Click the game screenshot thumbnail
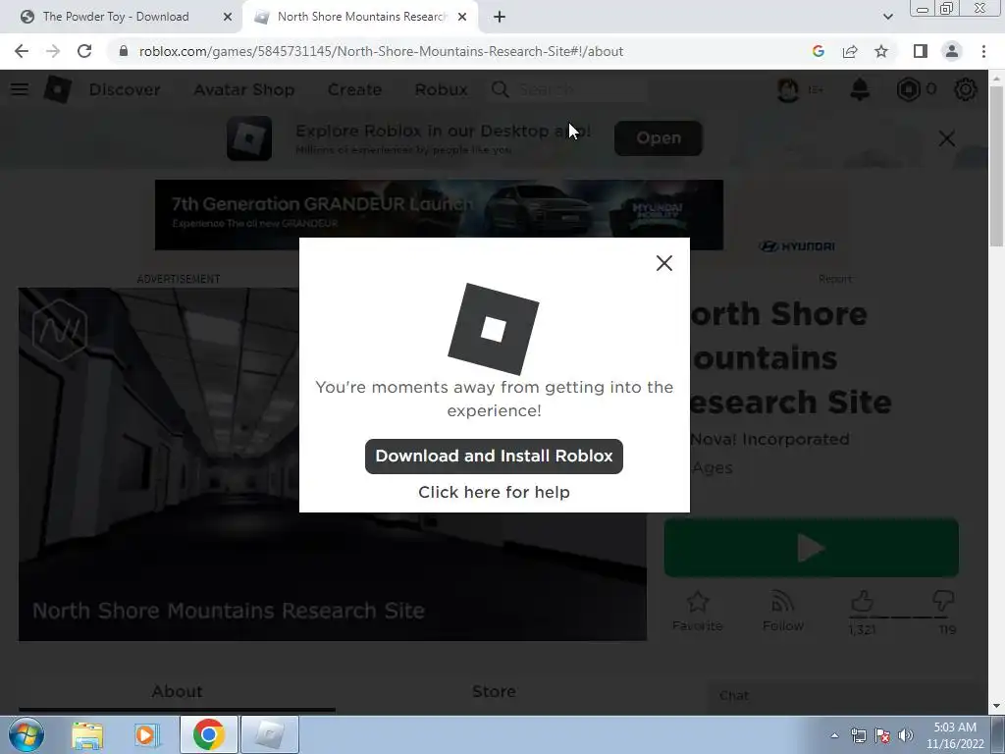Viewport: 1005px width, 754px height. 332,464
